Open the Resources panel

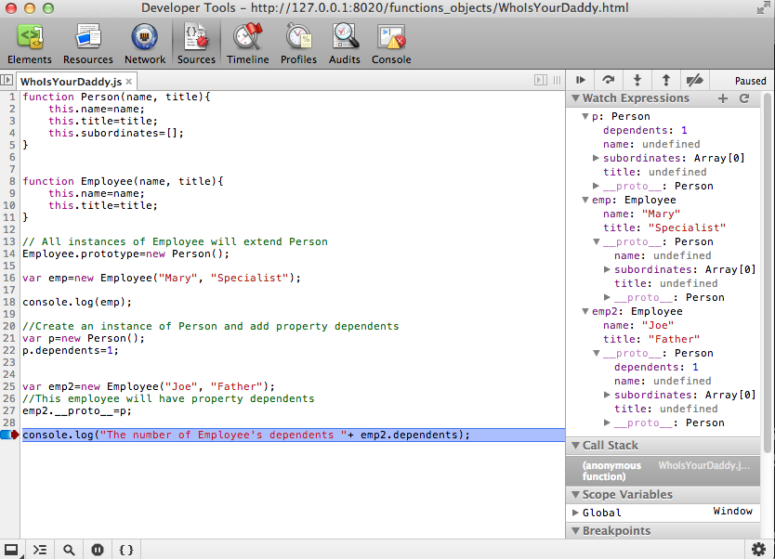[88, 44]
